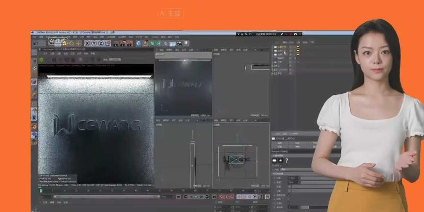Click the timeline preview range bar
Viewport: 424px width, 212px height.
tap(107, 197)
